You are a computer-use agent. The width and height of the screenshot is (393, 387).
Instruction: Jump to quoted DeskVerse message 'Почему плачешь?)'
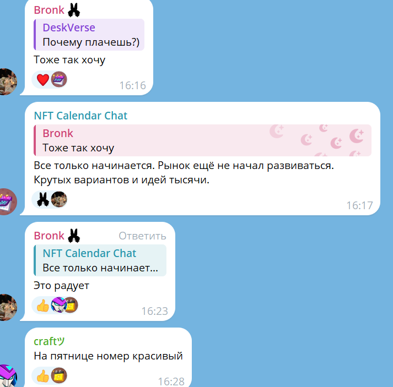click(89, 35)
